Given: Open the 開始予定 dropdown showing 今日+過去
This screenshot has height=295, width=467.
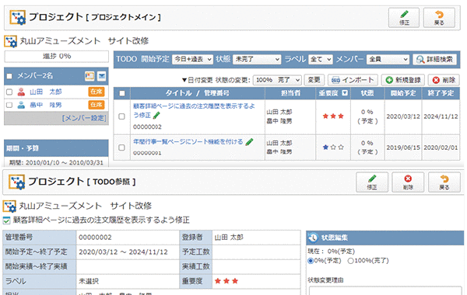Looking at the screenshot, I should click(x=192, y=59).
